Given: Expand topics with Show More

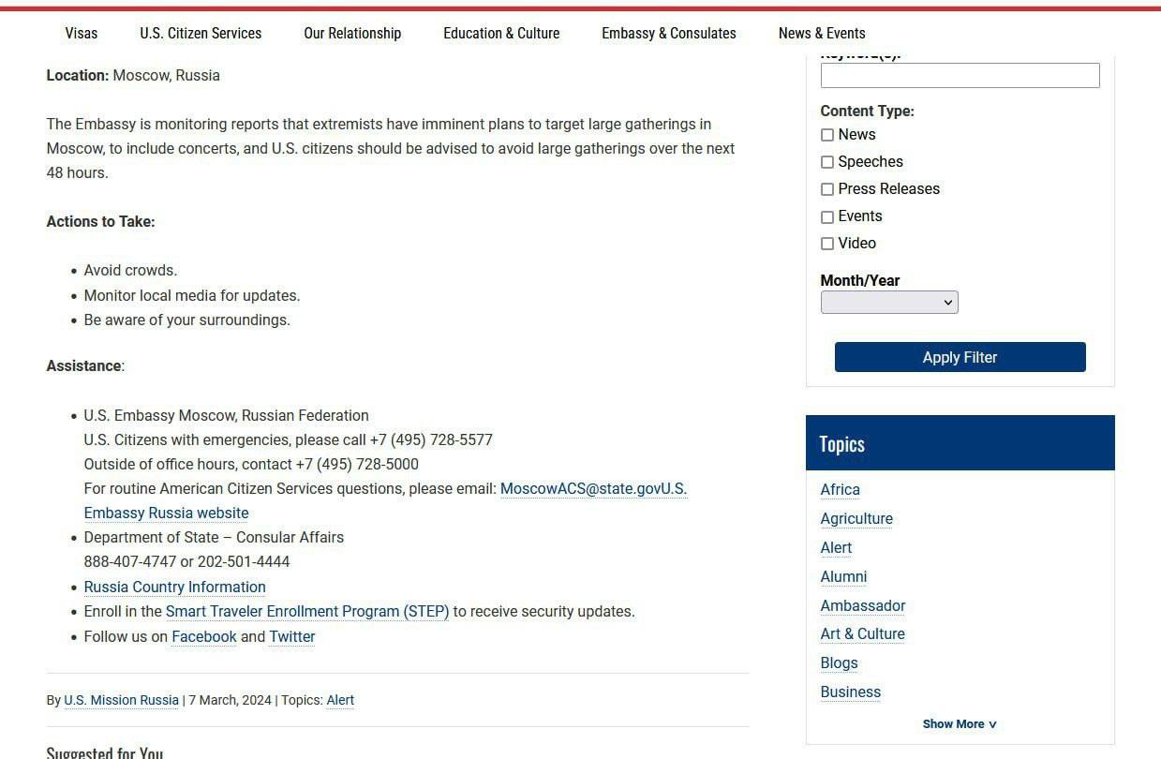Looking at the screenshot, I should click(x=959, y=723).
